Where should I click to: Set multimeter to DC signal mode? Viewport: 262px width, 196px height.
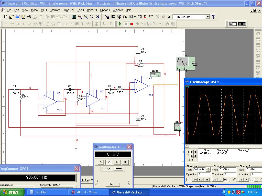(x=119, y=168)
